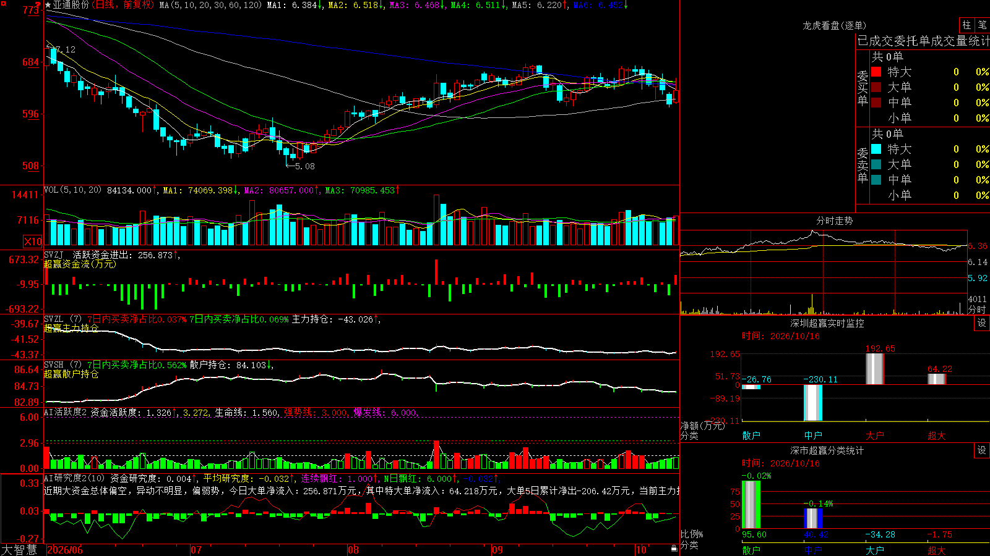This screenshot has height=556, width=990.
Task: Click the 已成交委托单成交量统计 header
Action: (923, 41)
